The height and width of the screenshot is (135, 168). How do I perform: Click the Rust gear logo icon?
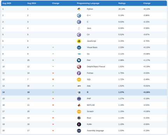[79, 118]
